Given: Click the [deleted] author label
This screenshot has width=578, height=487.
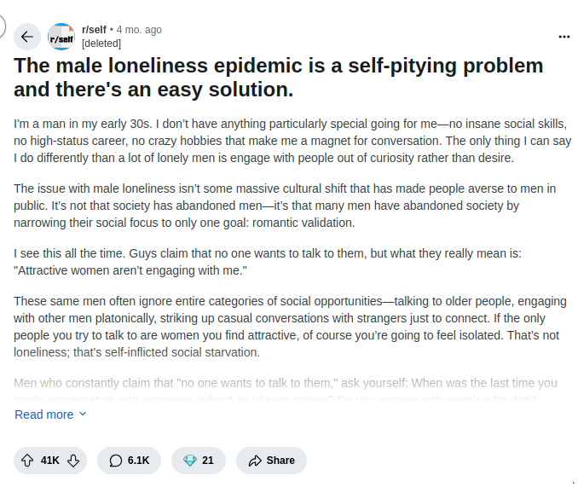Looking at the screenshot, I should click(x=101, y=43).
